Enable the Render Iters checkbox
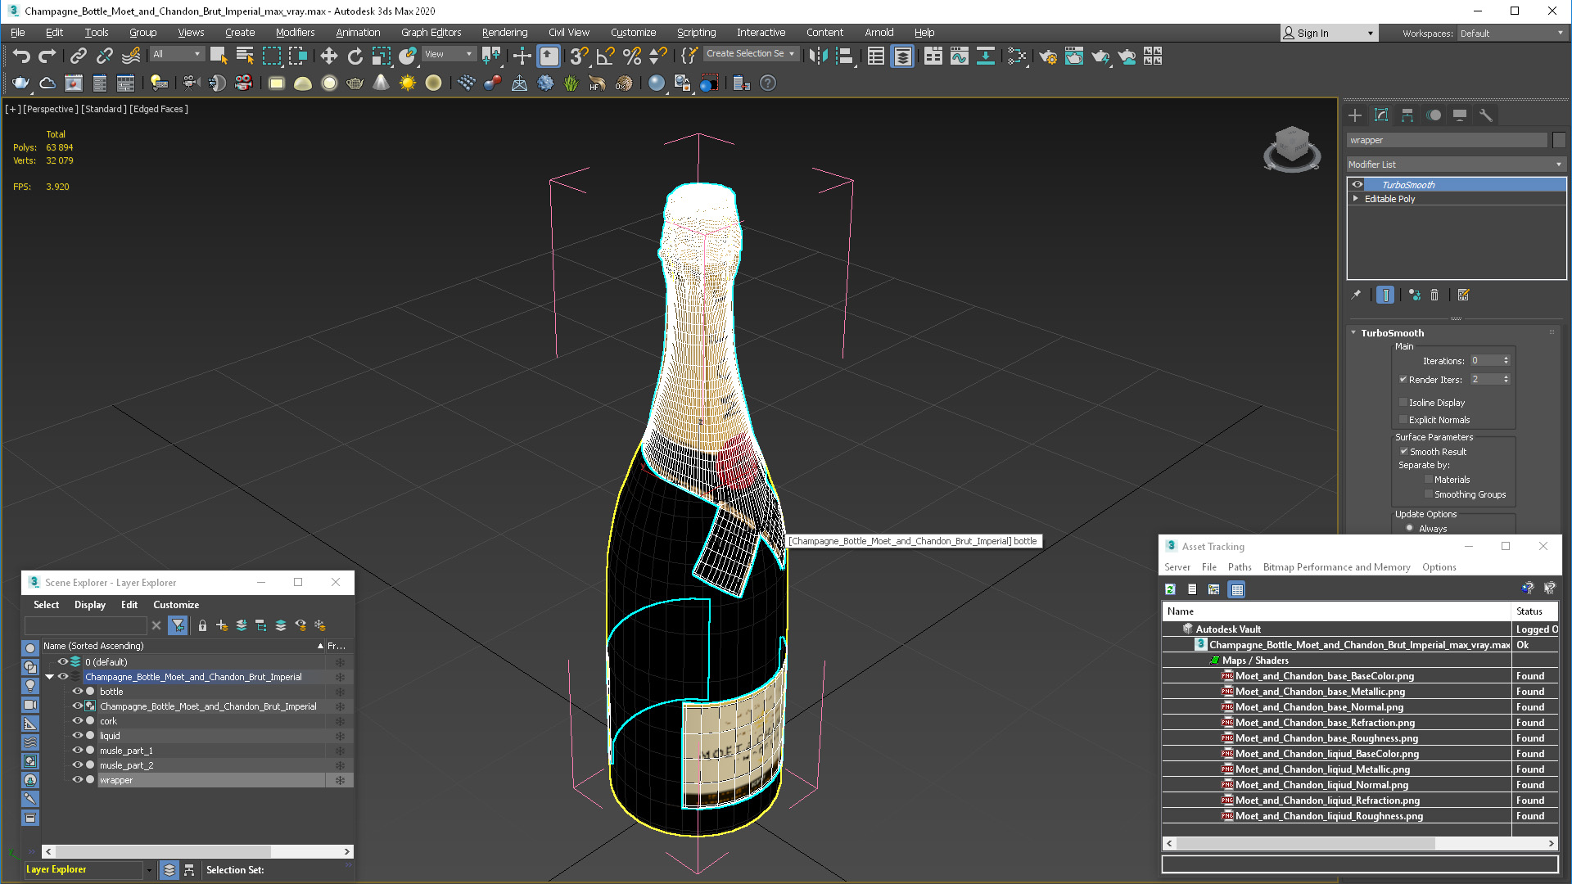The height and width of the screenshot is (884, 1572). coord(1403,380)
